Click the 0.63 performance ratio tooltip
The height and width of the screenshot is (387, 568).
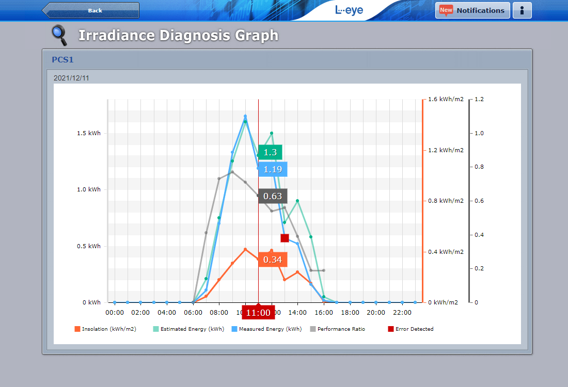click(273, 196)
